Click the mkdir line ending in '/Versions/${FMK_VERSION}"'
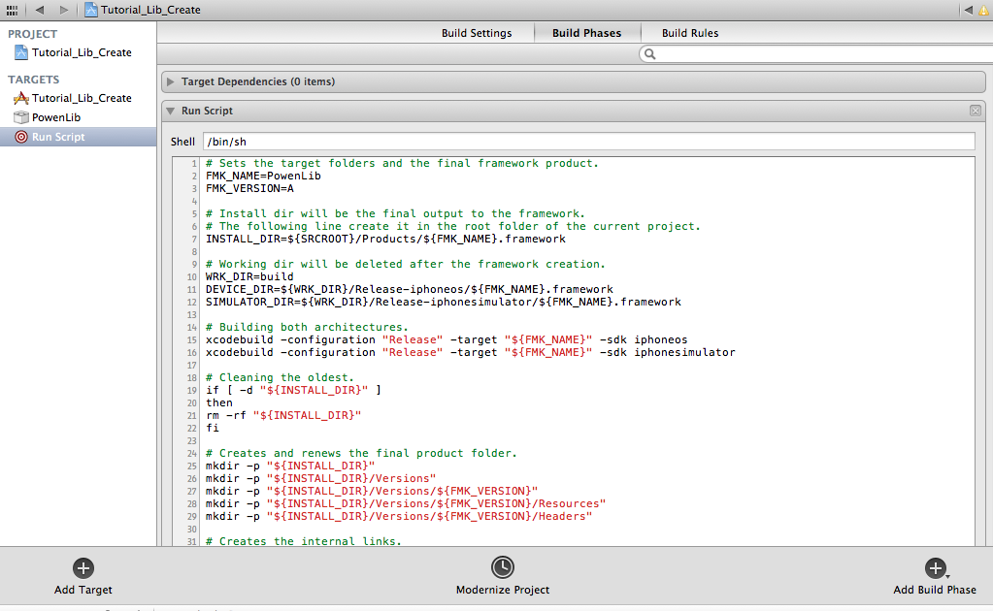The height and width of the screenshot is (611, 993). tap(371, 492)
